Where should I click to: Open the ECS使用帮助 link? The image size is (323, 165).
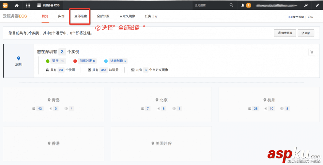[x=296, y=17]
